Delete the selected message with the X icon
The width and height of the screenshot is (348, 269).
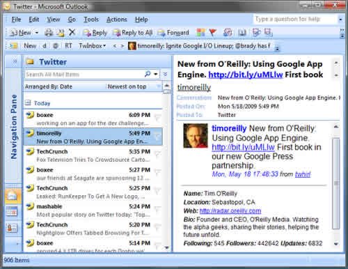click(x=72, y=32)
